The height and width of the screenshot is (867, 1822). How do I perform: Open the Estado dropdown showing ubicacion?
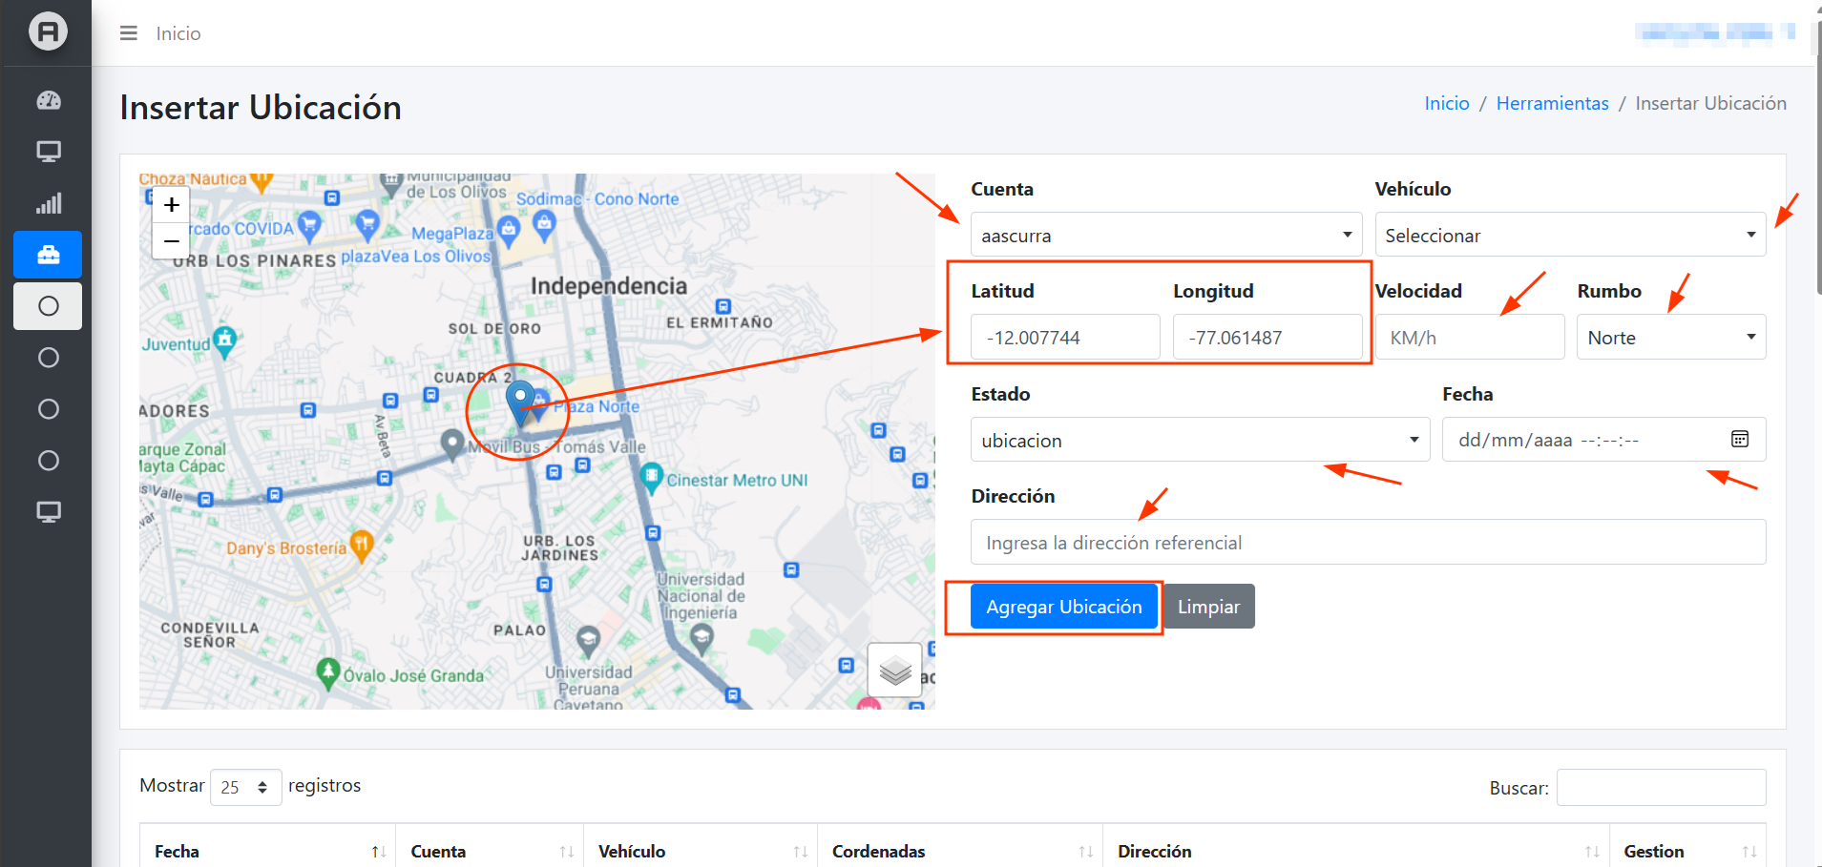coord(1200,441)
